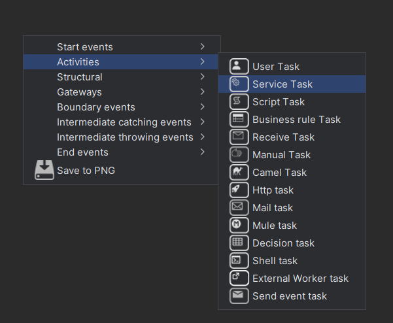
Task: Open the Structural menu entry
Action: click(x=79, y=77)
